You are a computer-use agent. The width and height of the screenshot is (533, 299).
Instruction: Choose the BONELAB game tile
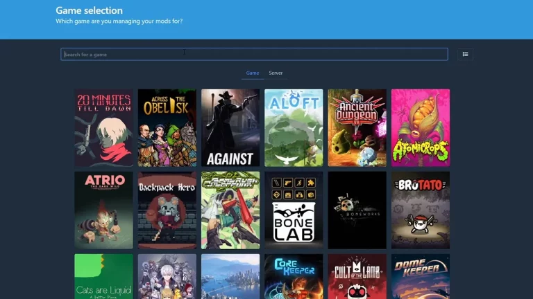point(294,210)
